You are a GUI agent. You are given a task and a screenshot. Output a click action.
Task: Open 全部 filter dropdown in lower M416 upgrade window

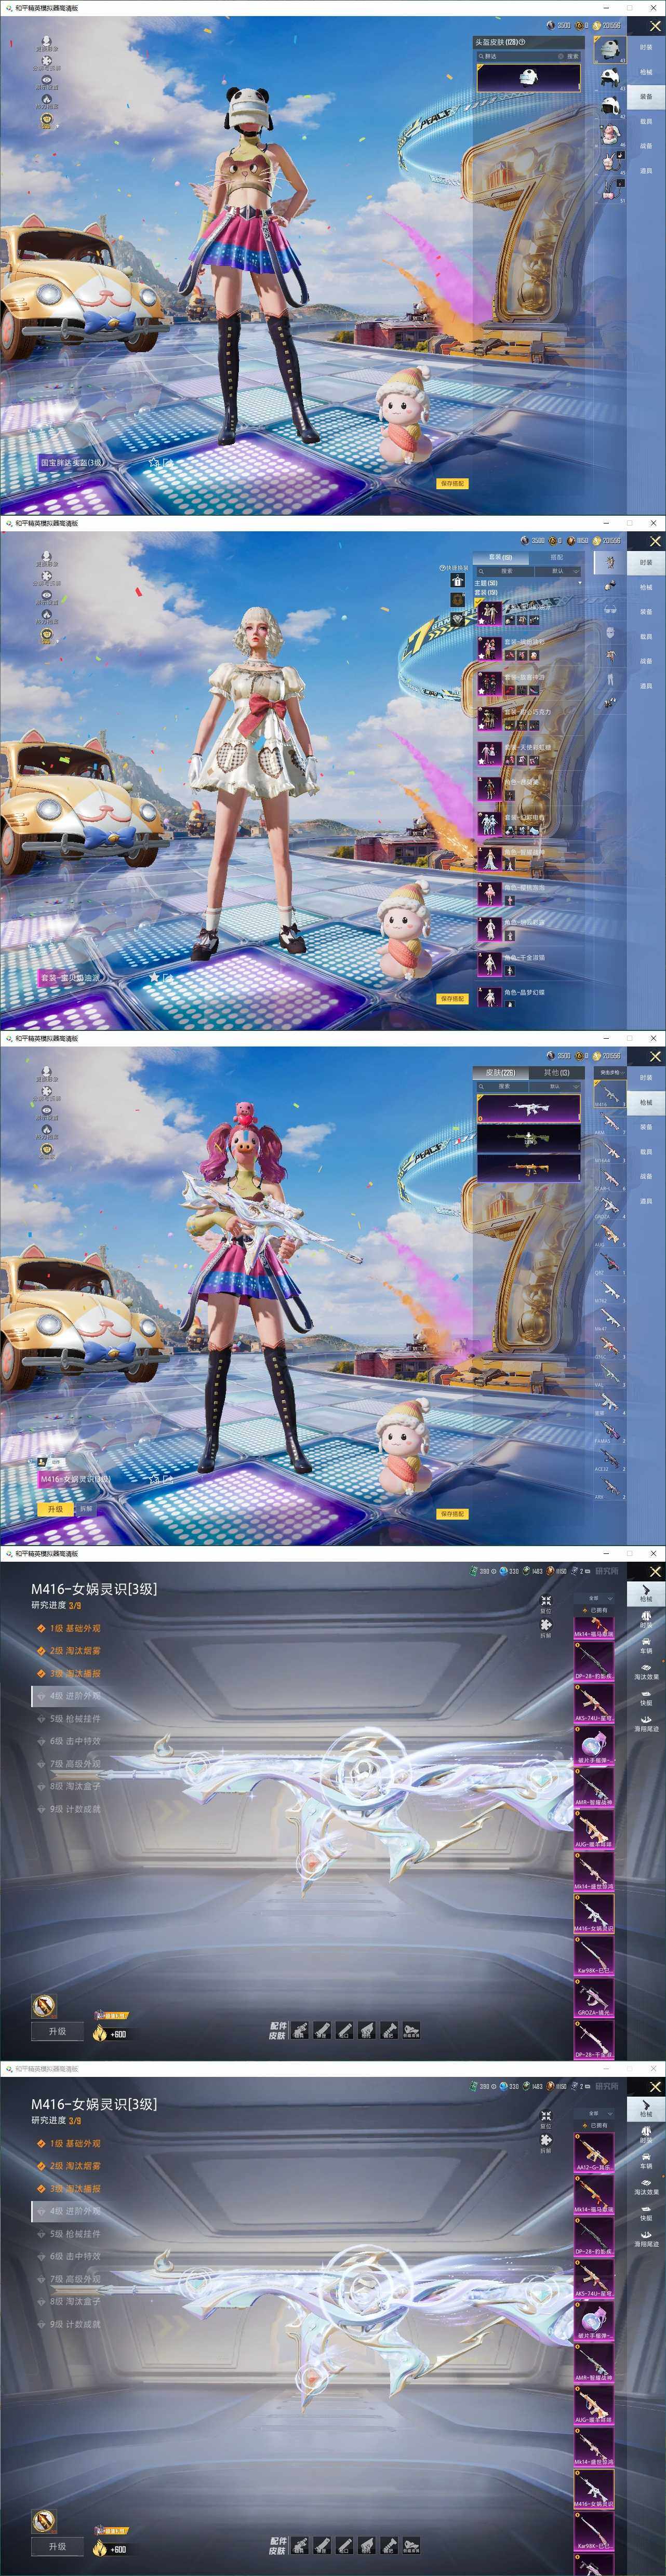(594, 2113)
